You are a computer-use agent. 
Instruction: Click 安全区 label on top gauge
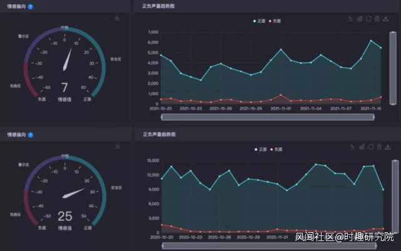point(116,59)
